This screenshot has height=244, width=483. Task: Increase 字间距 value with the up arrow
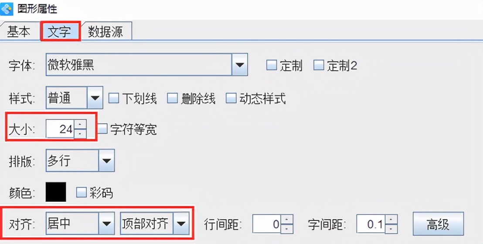(x=391, y=219)
